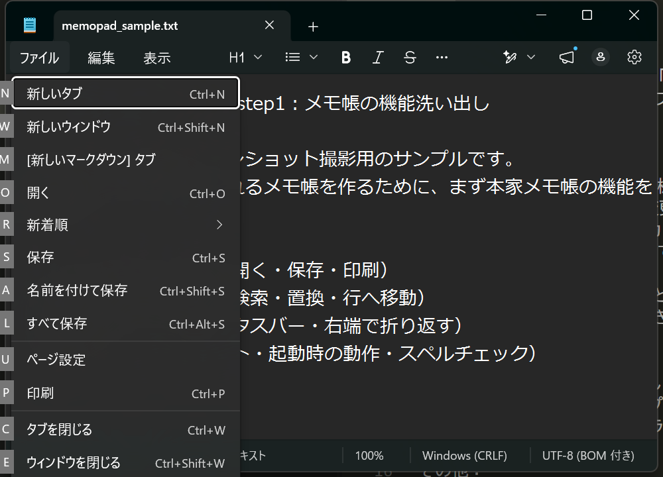663x477 pixels.
Task: Expand the 新着順 submenu
Action: click(x=126, y=225)
